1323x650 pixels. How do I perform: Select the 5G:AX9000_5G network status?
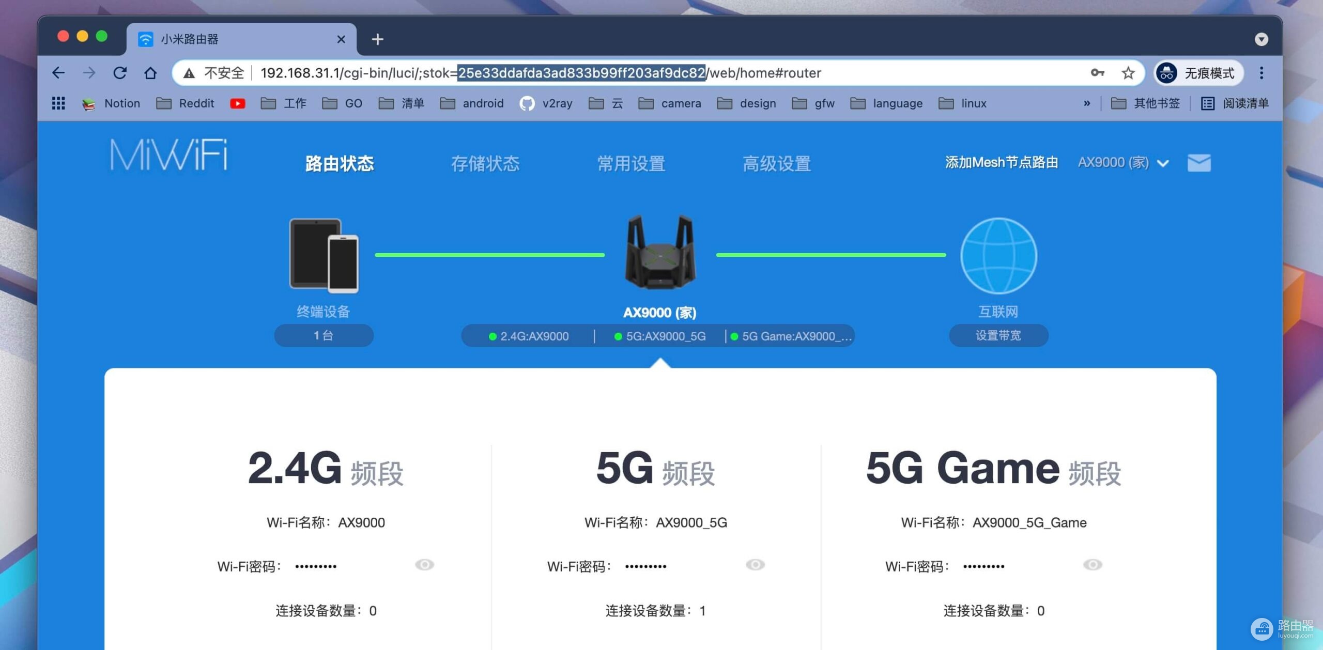[660, 336]
